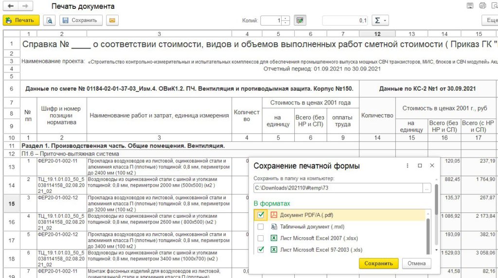Click the printer icon at top right

coord(482,5)
